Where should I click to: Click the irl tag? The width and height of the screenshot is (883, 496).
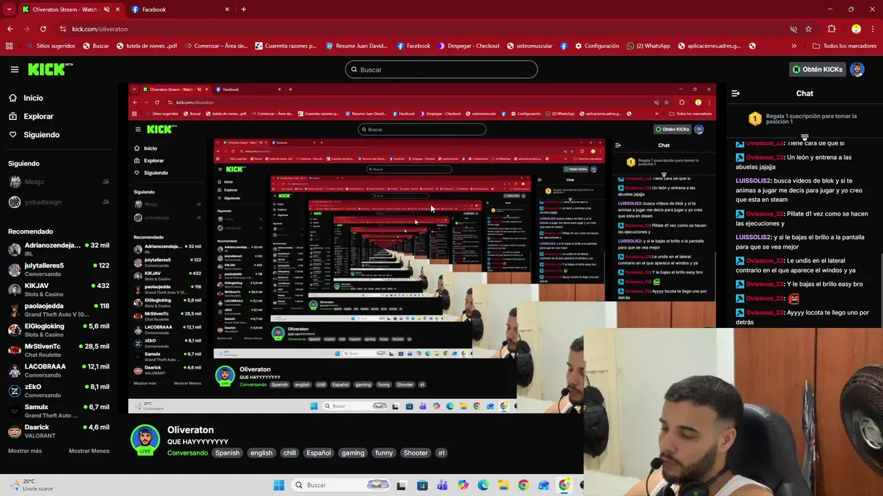(441, 453)
